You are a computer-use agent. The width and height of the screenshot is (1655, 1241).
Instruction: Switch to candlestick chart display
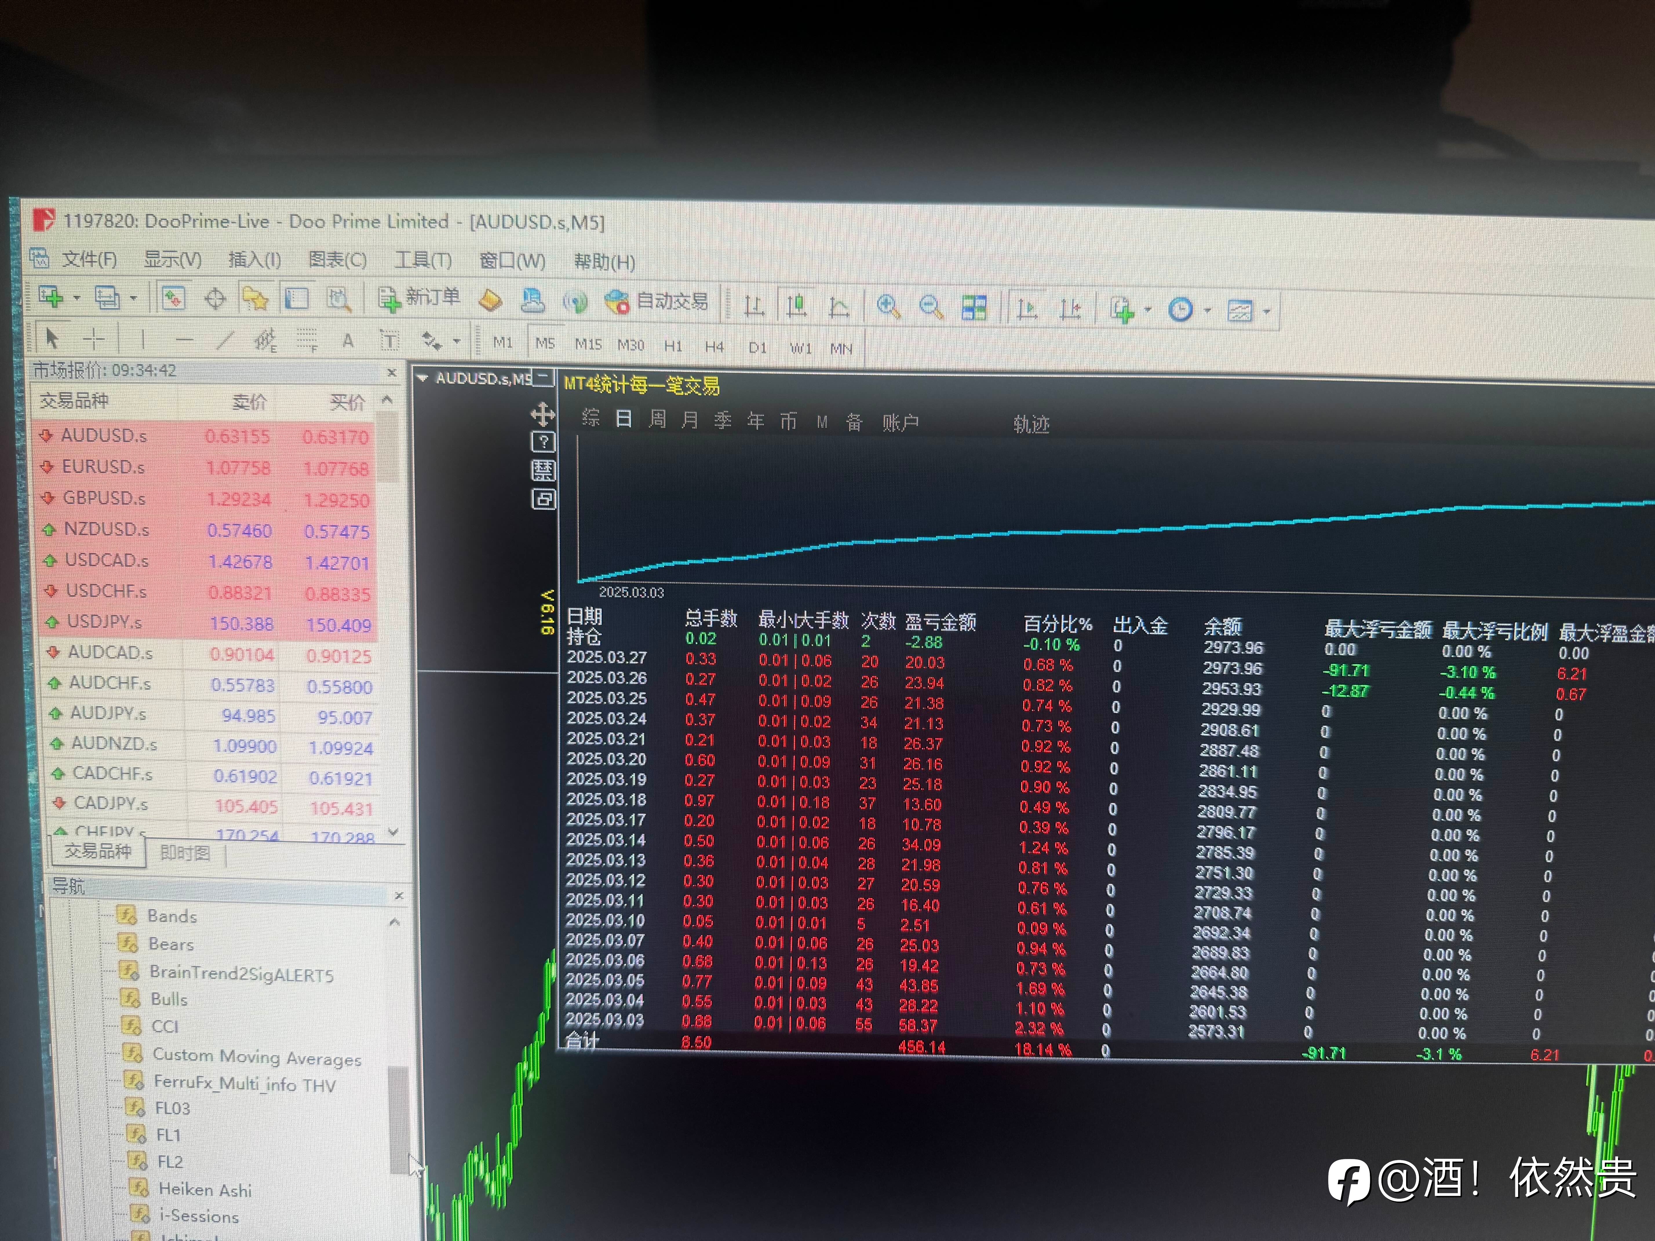point(796,306)
